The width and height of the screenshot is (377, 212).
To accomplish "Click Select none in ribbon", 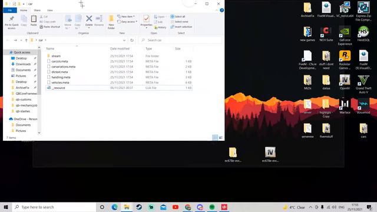I will (x=179, y=22).
